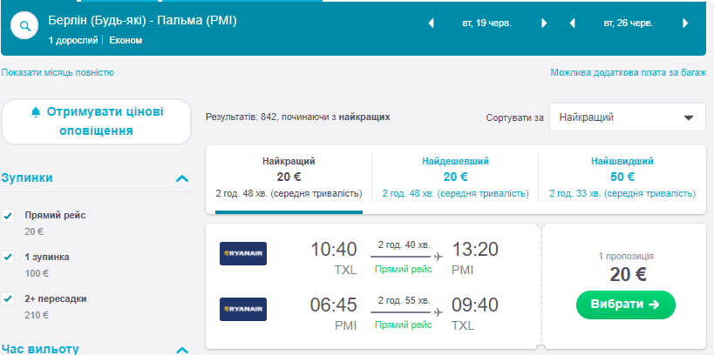Toggle the '1 зупинка' checkbox

pos(8,257)
